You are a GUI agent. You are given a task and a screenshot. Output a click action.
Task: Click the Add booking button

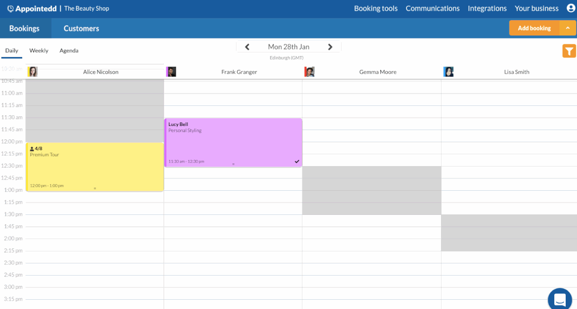(x=534, y=28)
